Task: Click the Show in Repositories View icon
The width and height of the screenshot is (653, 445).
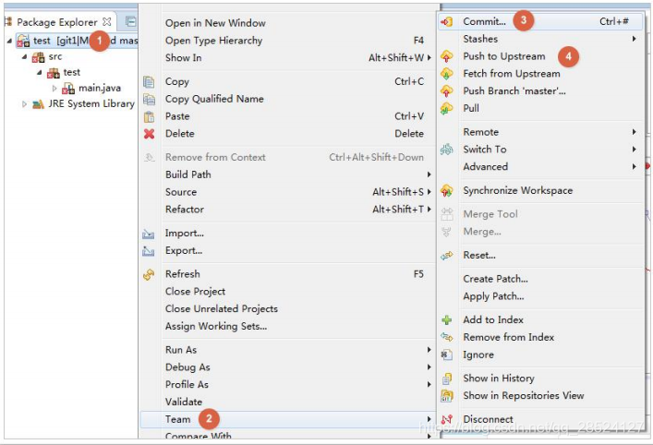Action: [446, 395]
